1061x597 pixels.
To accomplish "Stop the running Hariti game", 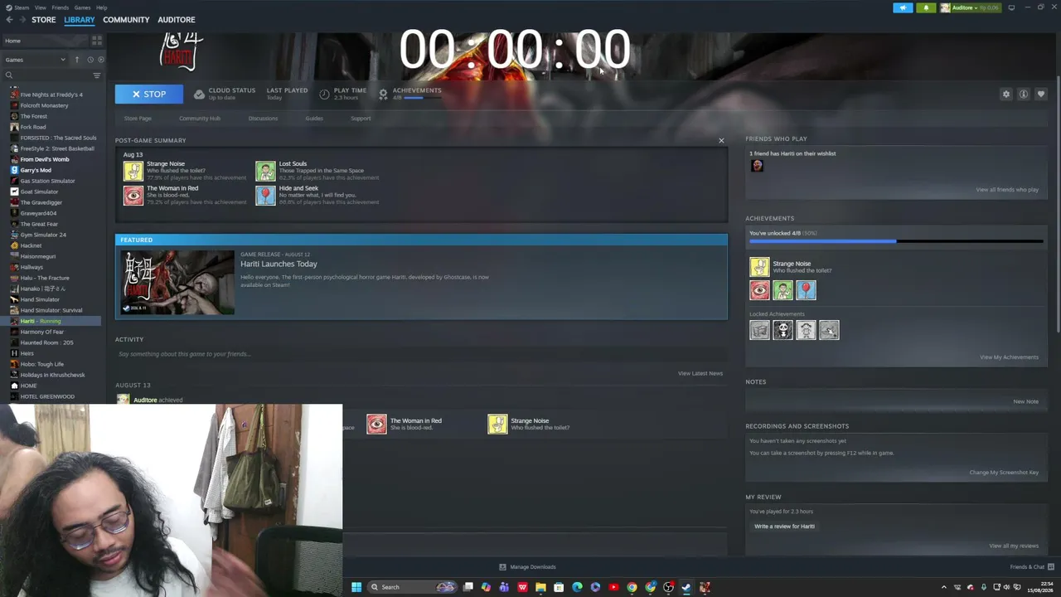I will [149, 95].
